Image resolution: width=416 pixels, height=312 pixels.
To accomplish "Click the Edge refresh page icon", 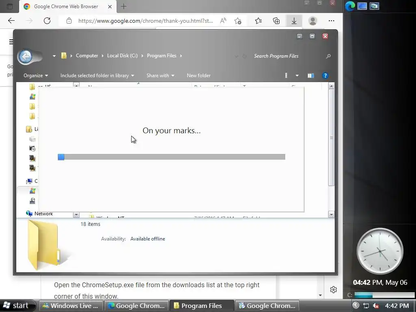I will (47, 21).
